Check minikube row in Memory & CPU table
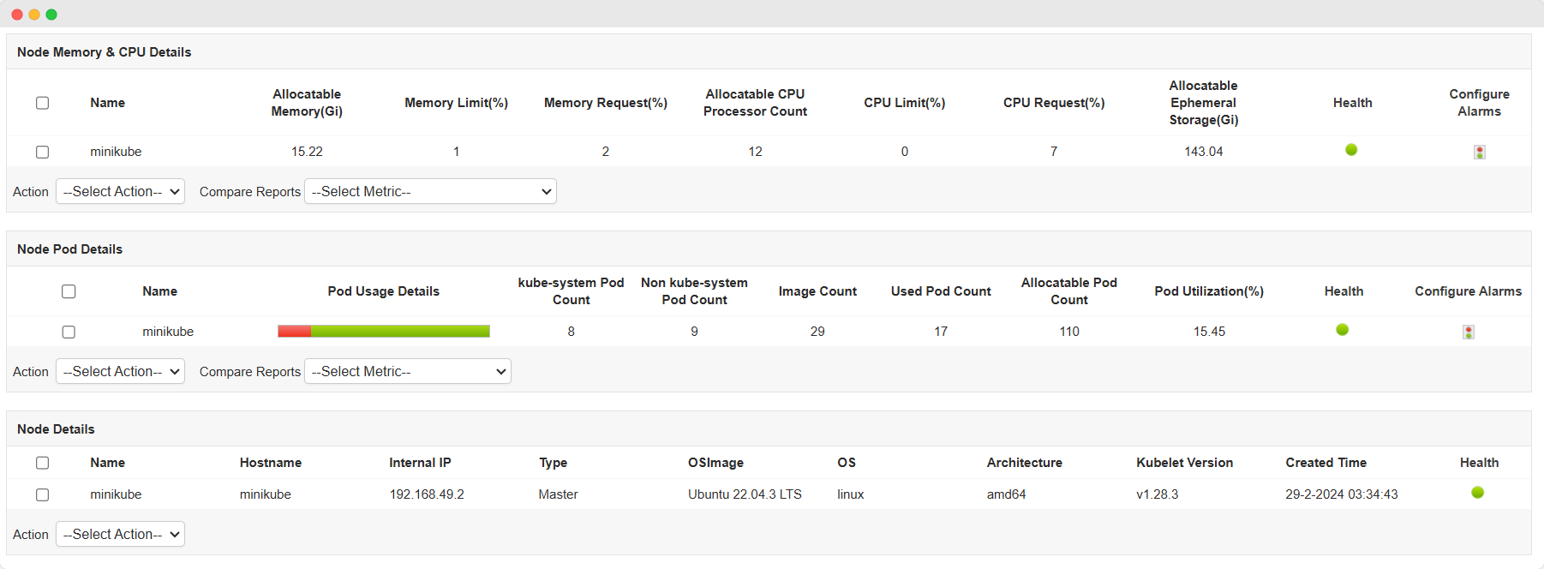Image resolution: width=1544 pixels, height=569 pixels. click(42, 152)
